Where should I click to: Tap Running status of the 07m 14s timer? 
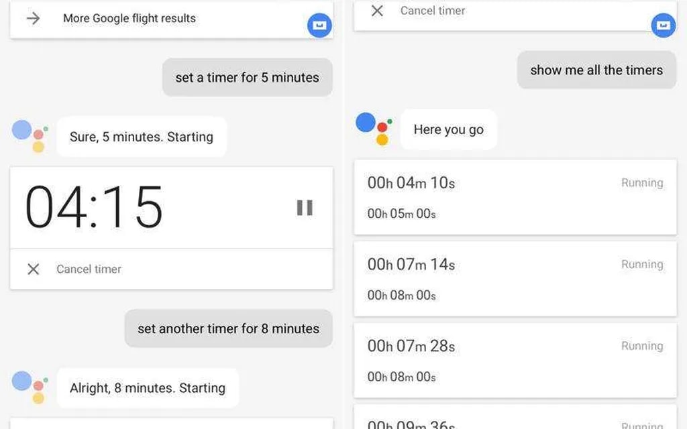pos(641,264)
